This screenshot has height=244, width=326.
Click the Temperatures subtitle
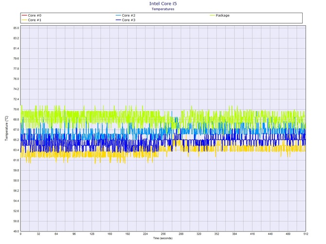tap(163, 9)
